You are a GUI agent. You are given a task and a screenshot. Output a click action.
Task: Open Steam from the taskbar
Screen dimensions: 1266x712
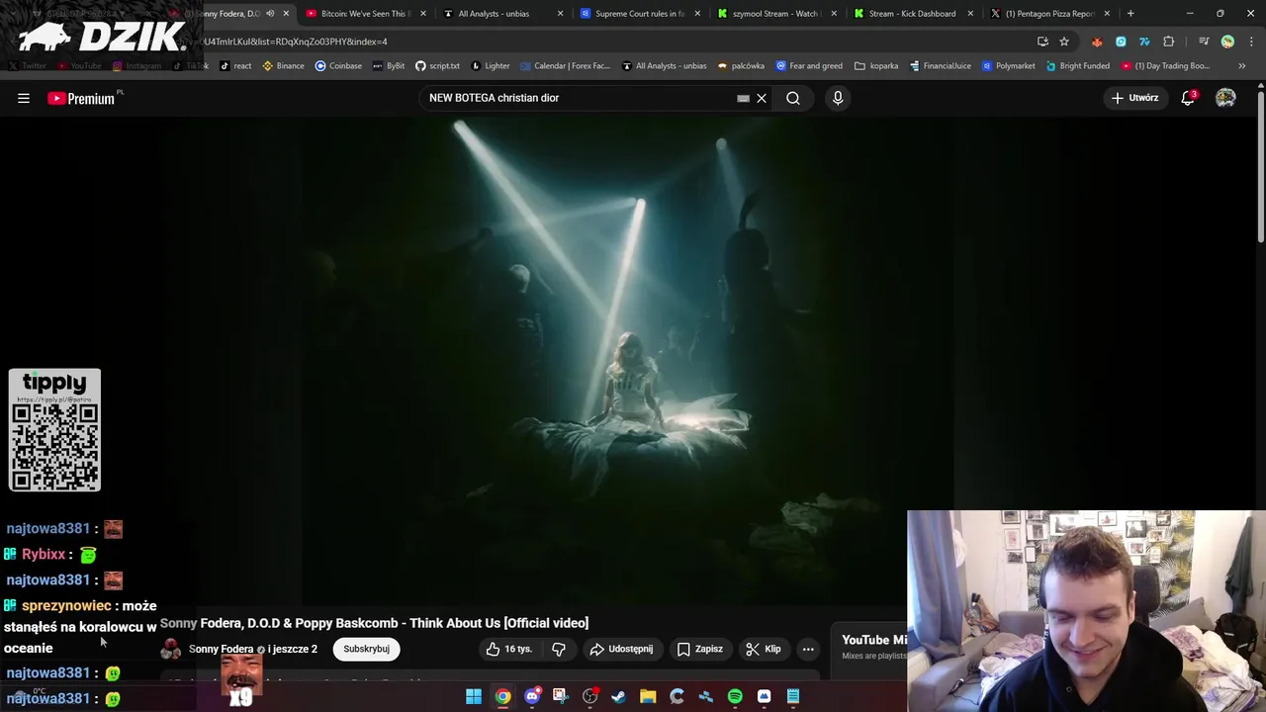coord(618,696)
